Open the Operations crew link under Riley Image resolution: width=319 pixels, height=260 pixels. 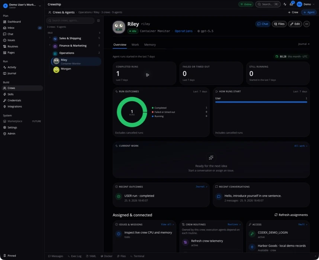coord(184,31)
